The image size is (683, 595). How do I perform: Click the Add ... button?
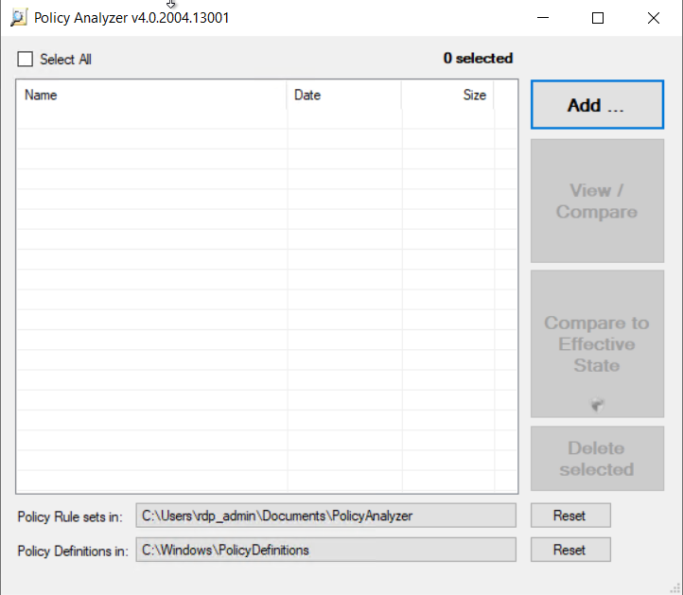tap(597, 105)
